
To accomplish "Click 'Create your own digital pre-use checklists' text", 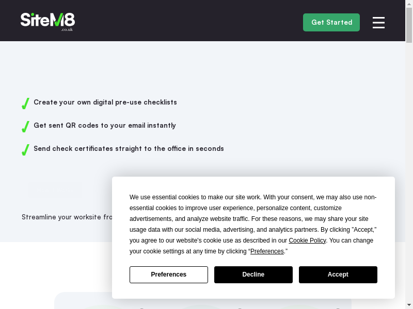I will [105, 102].
